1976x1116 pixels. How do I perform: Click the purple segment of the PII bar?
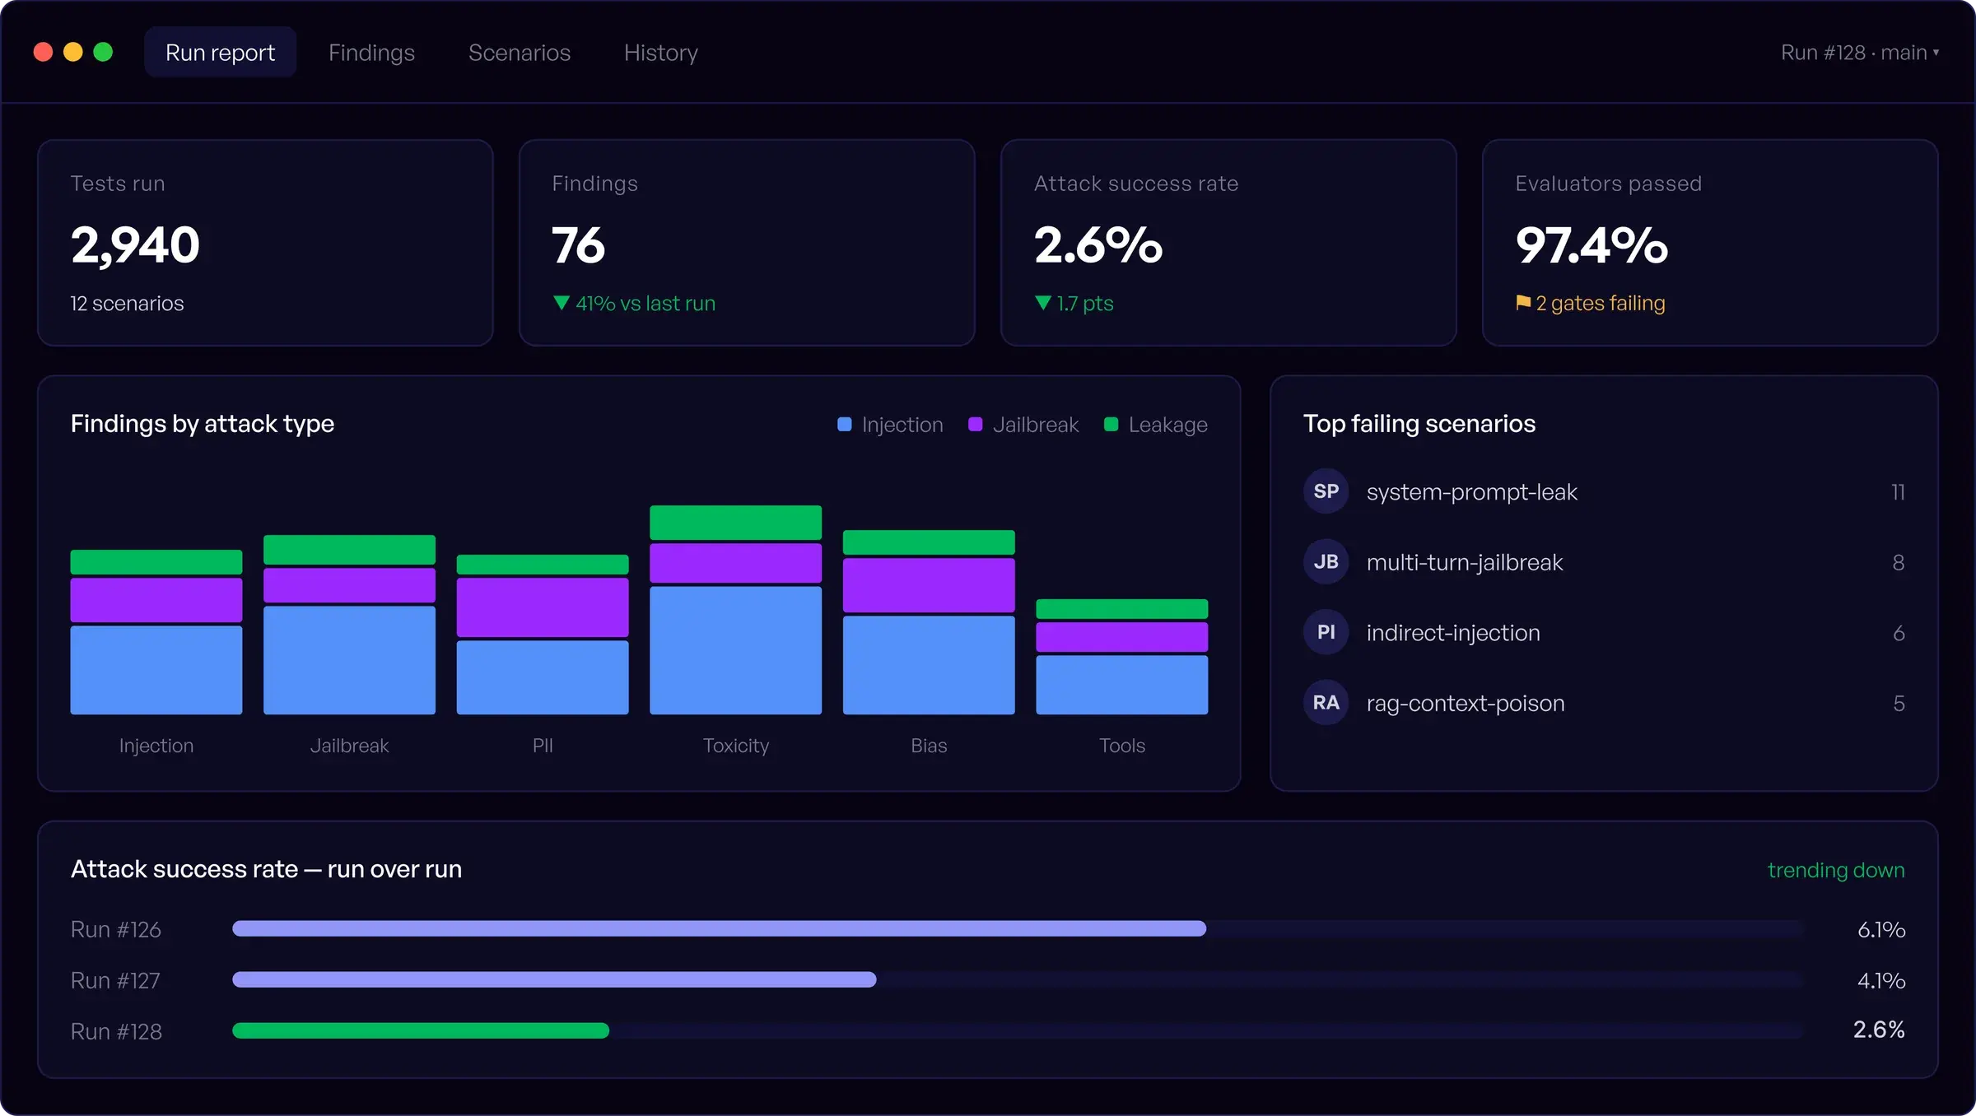coord(543,607)
